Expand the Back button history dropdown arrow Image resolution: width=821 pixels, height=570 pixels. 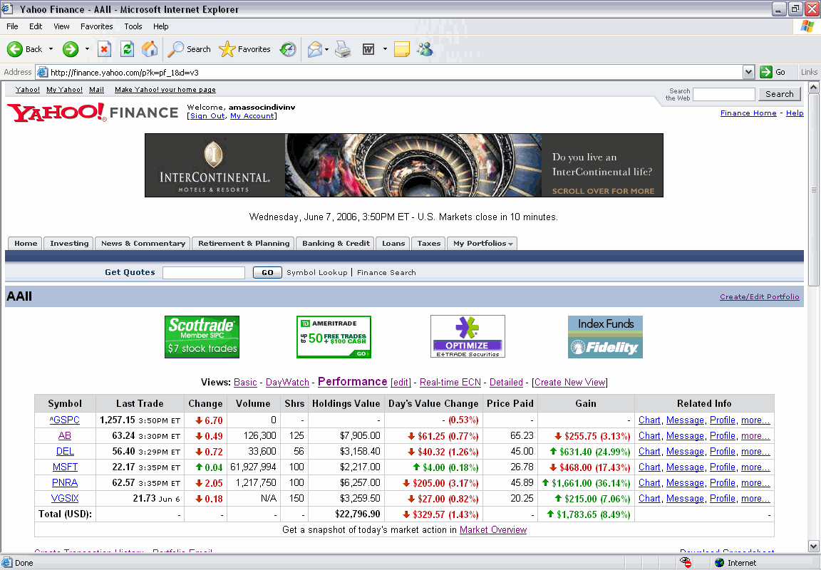pyautogui.click(x=51, y=49)
